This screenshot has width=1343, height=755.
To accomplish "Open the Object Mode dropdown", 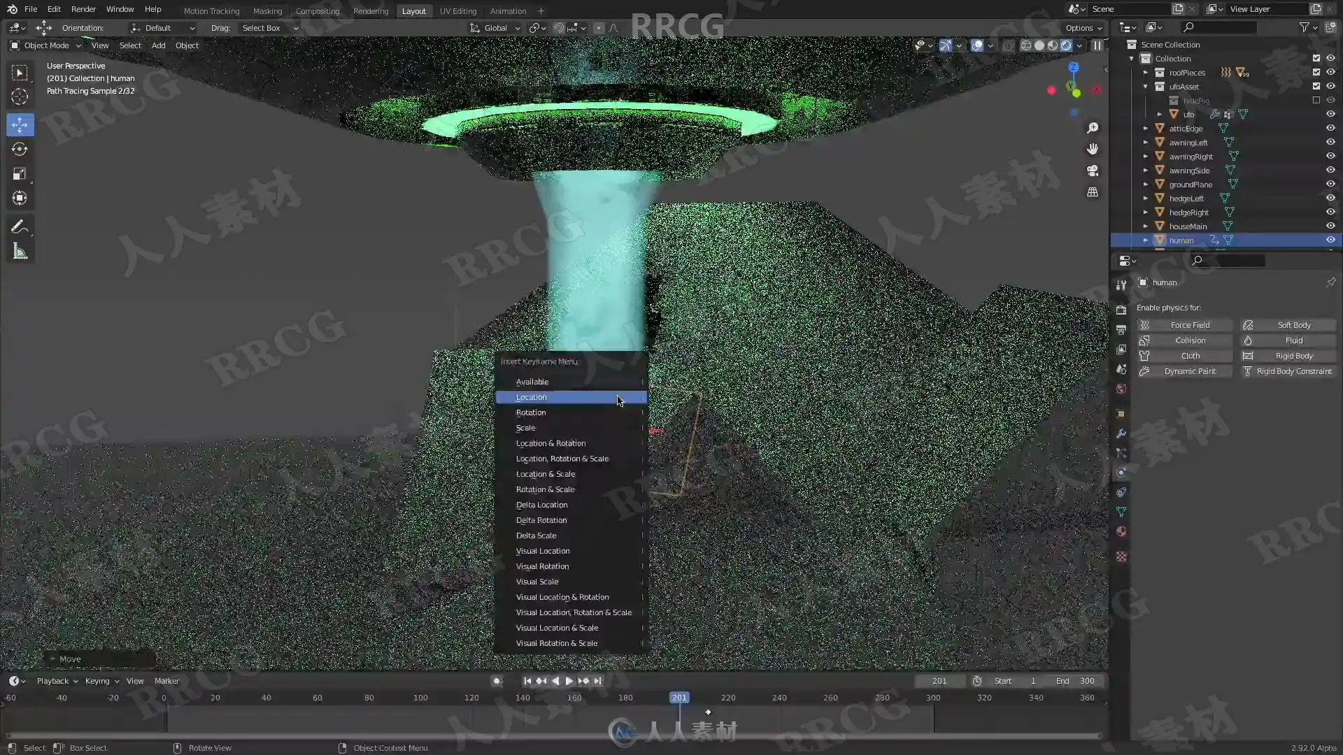I will click(x=46, y=45).
